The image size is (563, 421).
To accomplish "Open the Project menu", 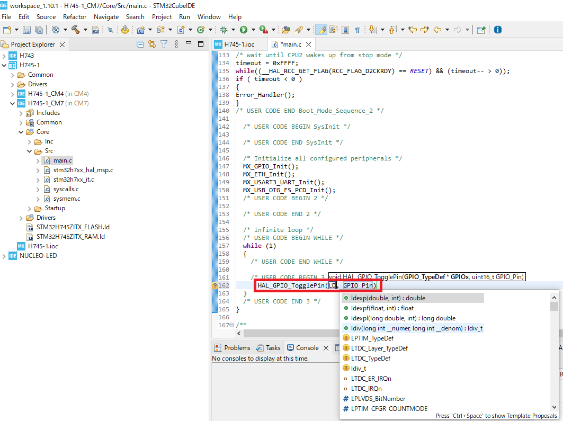I will 162,17.
